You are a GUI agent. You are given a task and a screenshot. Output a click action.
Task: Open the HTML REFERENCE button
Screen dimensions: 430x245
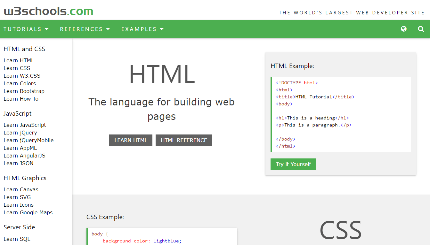click(184, 140)
